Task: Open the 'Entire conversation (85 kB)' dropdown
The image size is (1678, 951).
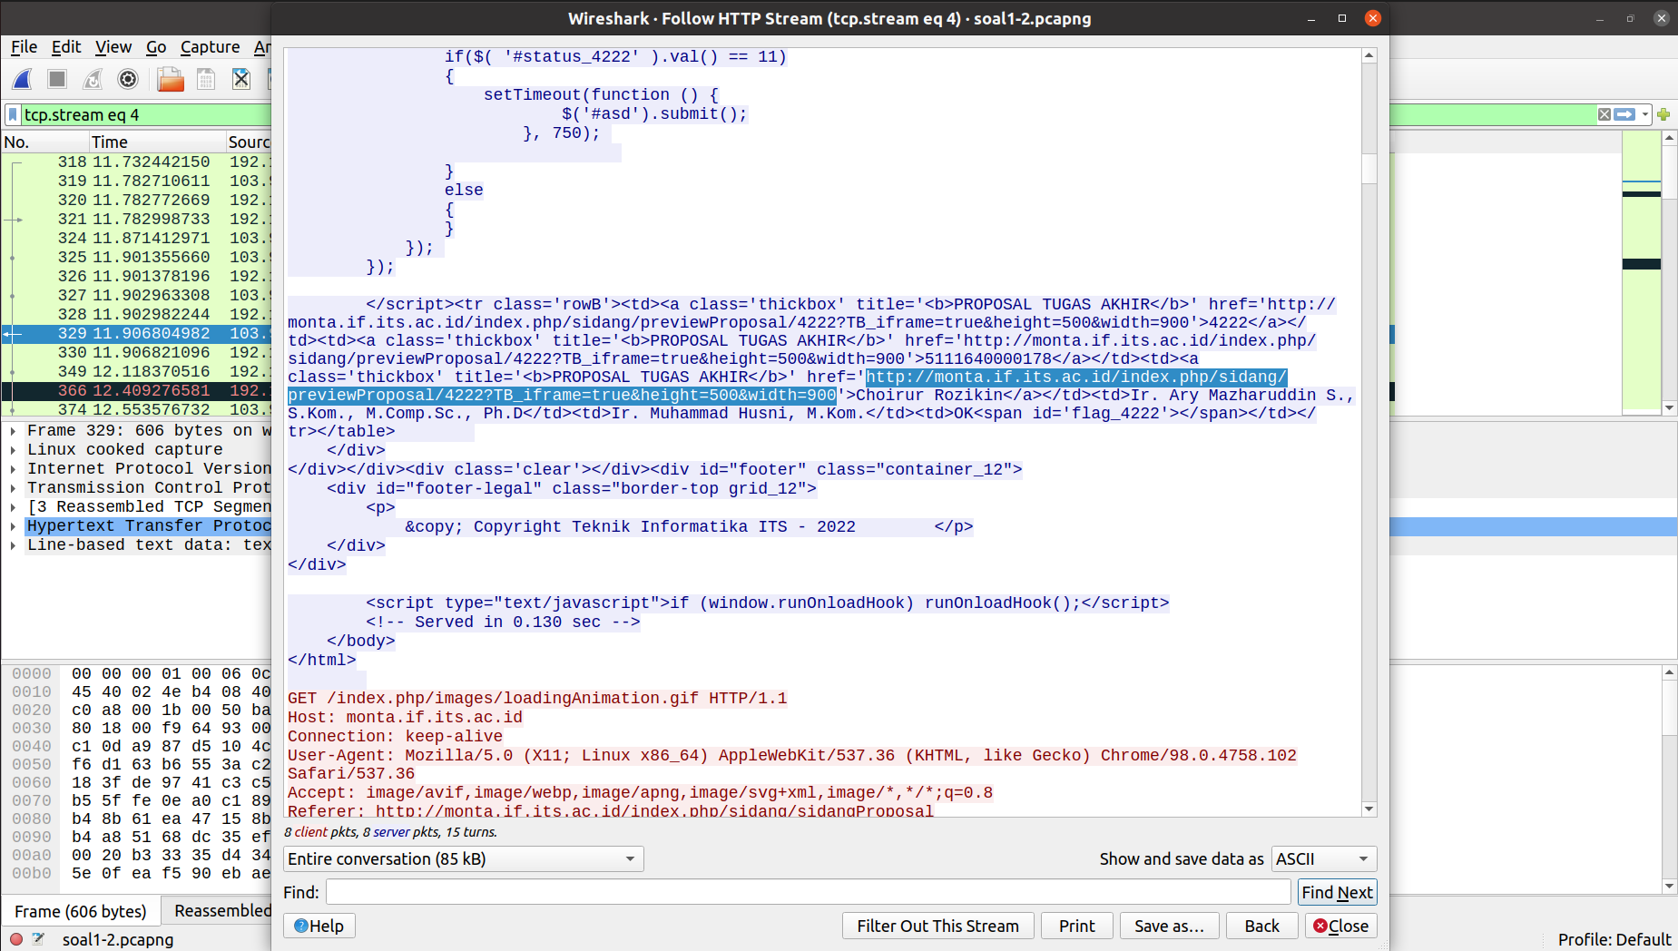Action: point(464,858)
